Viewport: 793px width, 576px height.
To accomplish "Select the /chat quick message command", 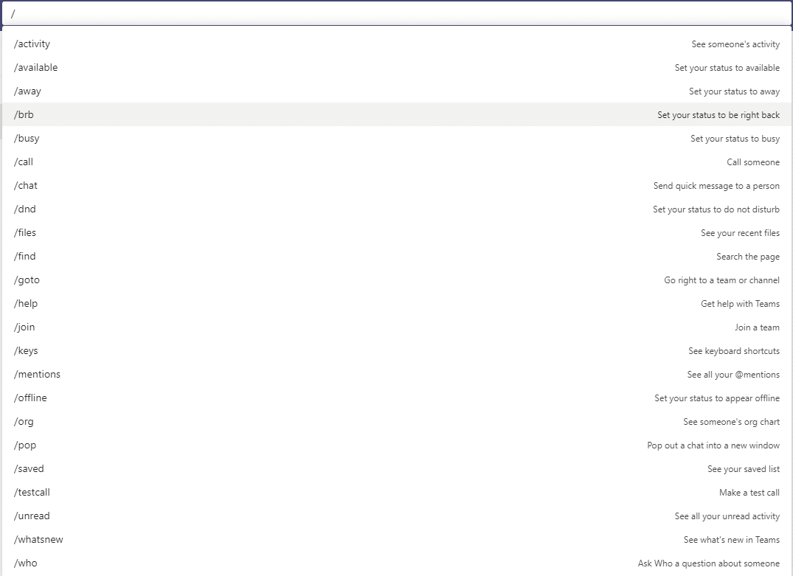I will point(26,186).
